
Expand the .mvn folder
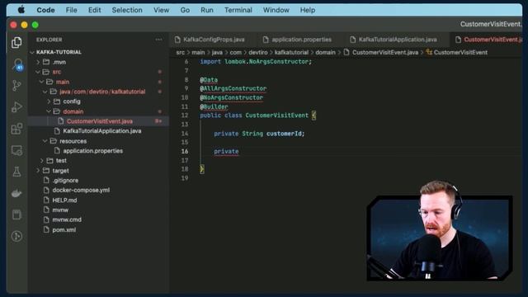38,62
